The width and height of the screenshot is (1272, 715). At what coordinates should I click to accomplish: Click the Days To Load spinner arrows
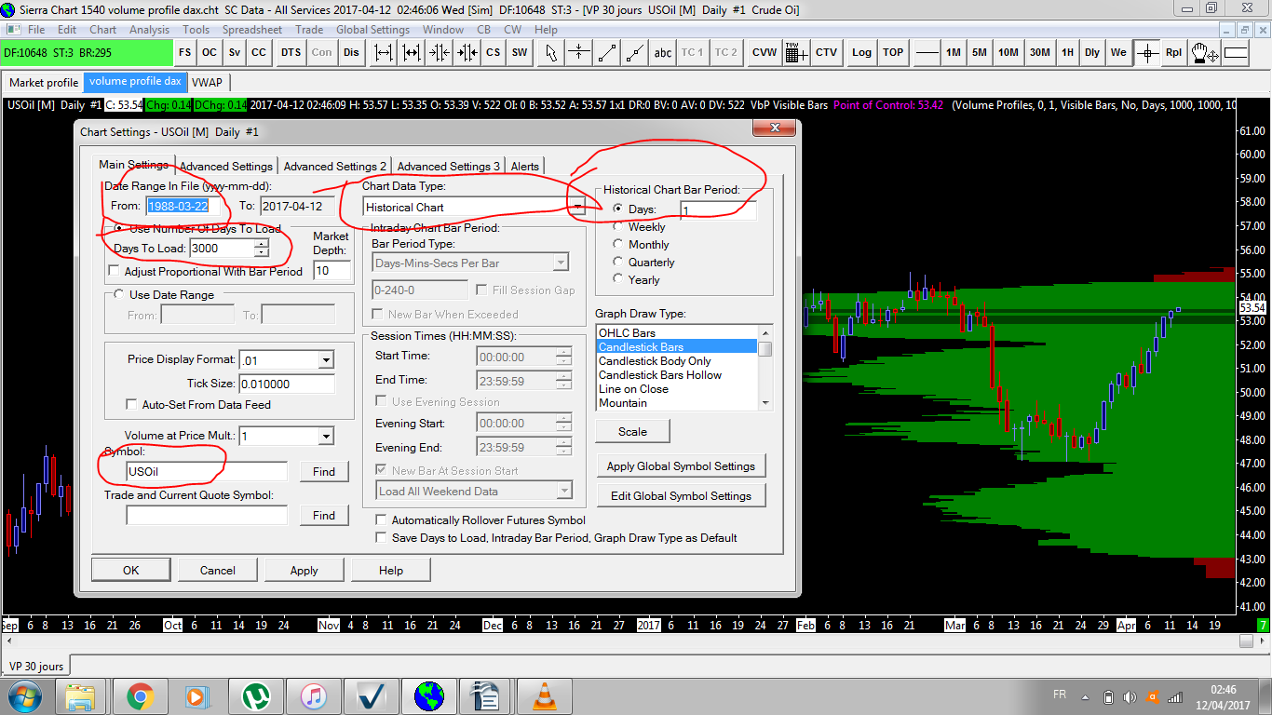(x=262, y=248)
